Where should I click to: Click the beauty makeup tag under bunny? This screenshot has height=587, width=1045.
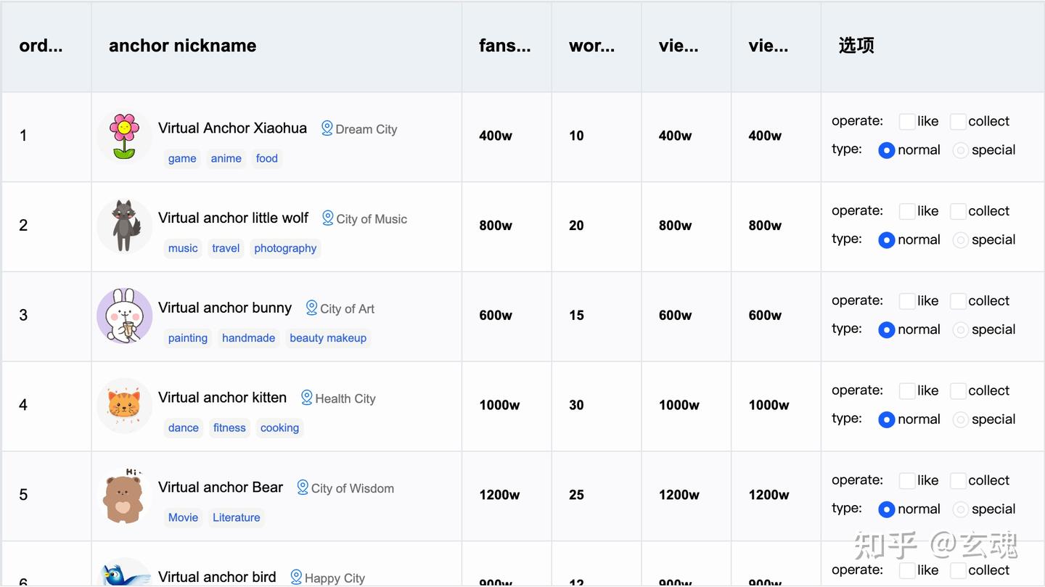[328, 338]
